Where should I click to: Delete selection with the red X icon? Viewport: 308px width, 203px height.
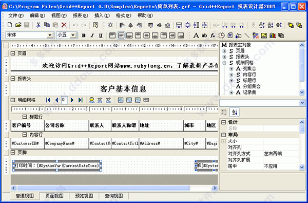pyautogui.click(x=64, y=25)
